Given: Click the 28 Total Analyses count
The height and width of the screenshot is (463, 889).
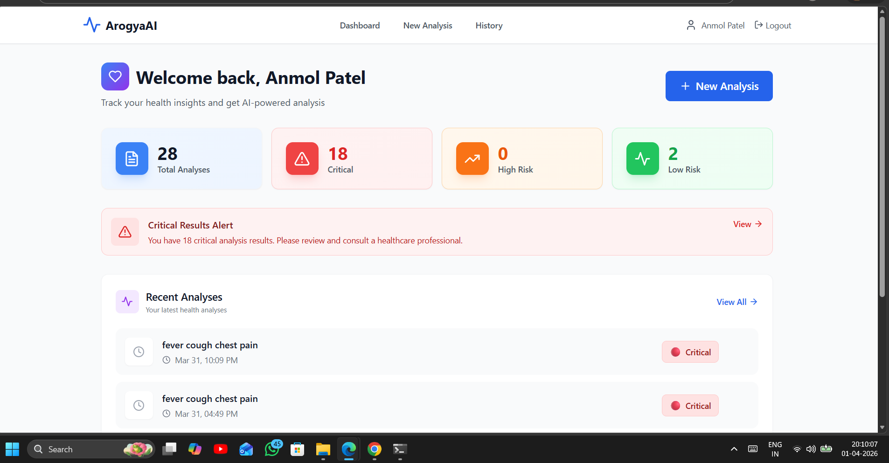Looking at the screenshot, I should pyautogui.click(x=167, y=154).
